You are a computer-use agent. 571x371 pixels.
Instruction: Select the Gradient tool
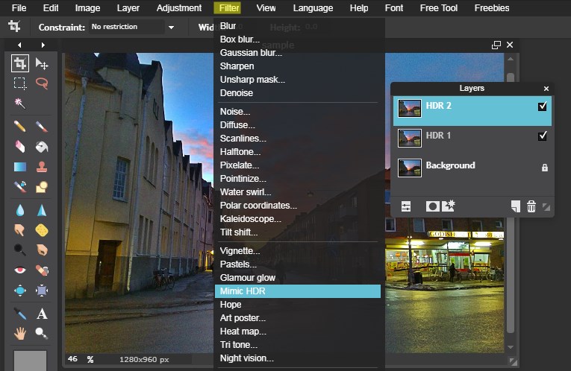coord(20,167)
